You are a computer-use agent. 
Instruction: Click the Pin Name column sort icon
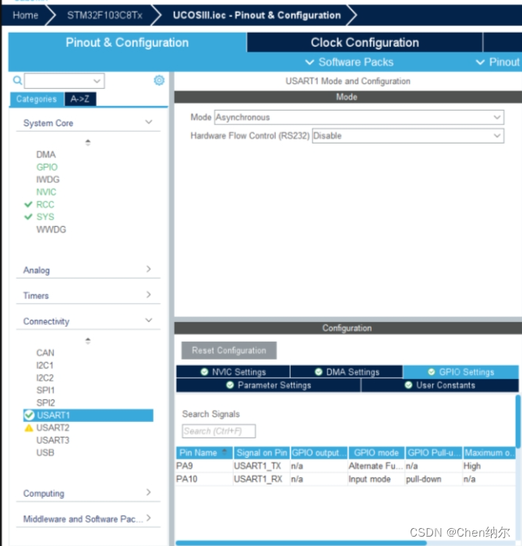[x=224, y=452]
